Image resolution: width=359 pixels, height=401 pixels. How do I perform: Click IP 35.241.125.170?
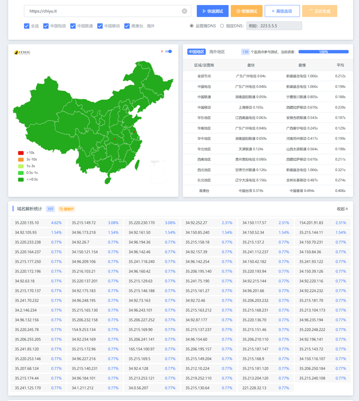[28, 388]
